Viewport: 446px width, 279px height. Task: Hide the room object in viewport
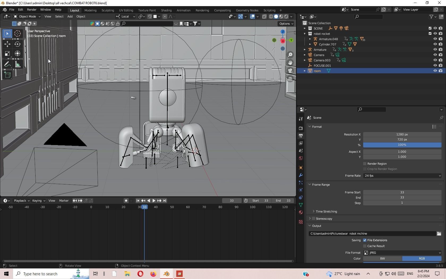(435, 71)
